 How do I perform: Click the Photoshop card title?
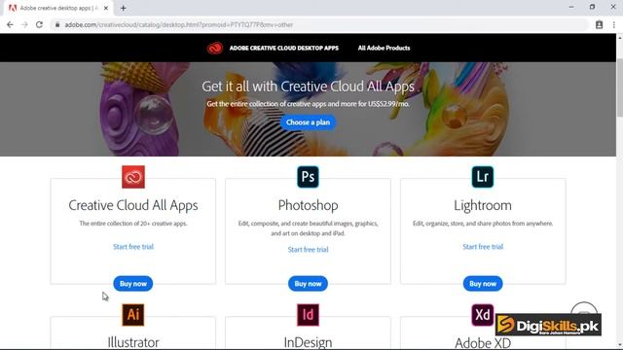pos(308,205)
